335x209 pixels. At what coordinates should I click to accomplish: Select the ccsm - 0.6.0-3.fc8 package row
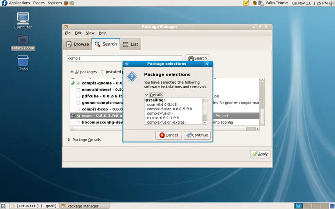(165, 116)
